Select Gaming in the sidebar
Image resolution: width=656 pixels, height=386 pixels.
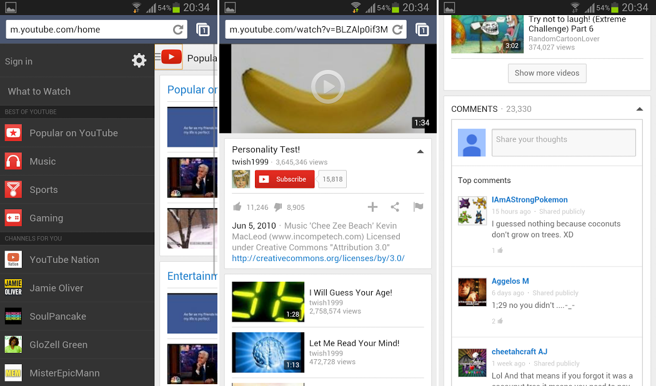pyautogui.click(x=46, y=218)
